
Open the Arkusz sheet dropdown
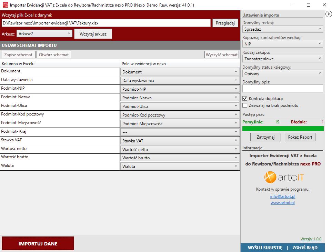(44, 34)
